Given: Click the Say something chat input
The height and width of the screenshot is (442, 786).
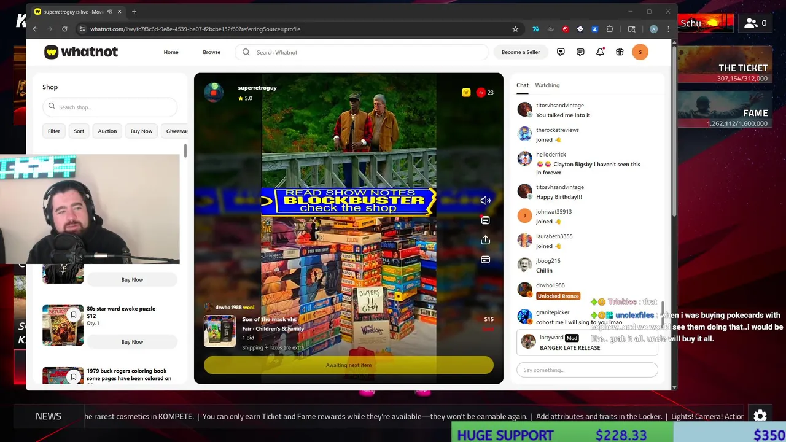Looking at the screenshot, I should 587,370.
